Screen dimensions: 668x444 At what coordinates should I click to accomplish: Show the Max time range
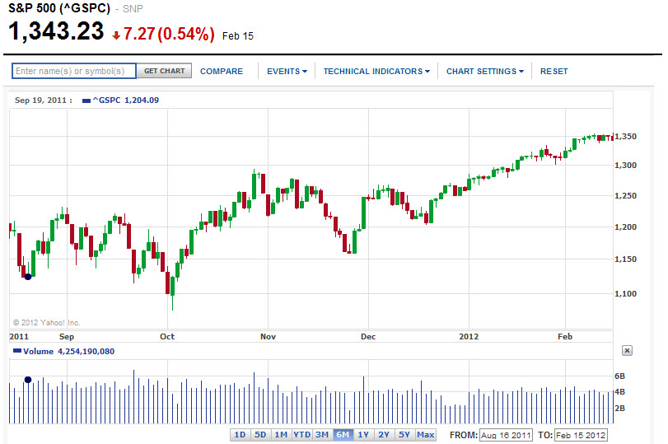[425, 435]
